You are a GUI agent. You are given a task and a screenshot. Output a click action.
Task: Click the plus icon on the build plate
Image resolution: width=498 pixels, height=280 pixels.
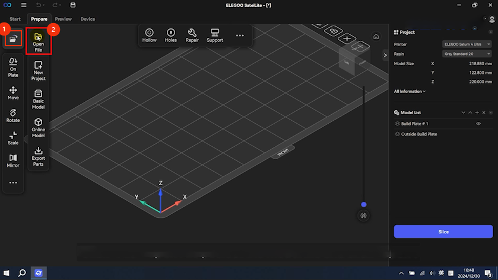pyautogui.click(x=347, y=38)
